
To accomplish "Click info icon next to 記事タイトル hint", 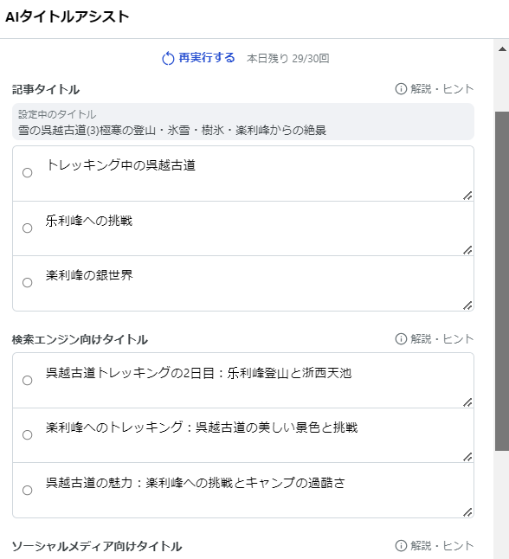I will coord(401,89).
